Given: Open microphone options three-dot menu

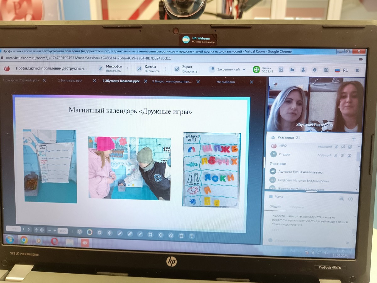Looking at the screenshot, I should click(128, 69).
